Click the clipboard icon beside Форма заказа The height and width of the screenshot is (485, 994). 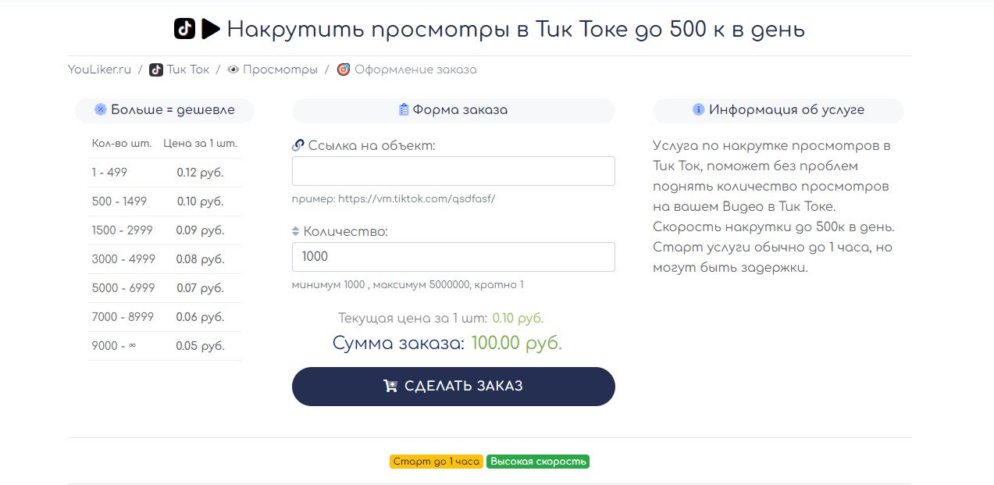pyautogui.click(x=404, y=109)
